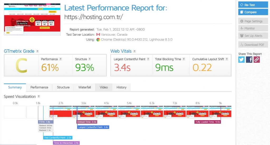The height and width of the screenshot is (145, 270).
Task: Switch to the Structure tab
Action: [63, 88]
